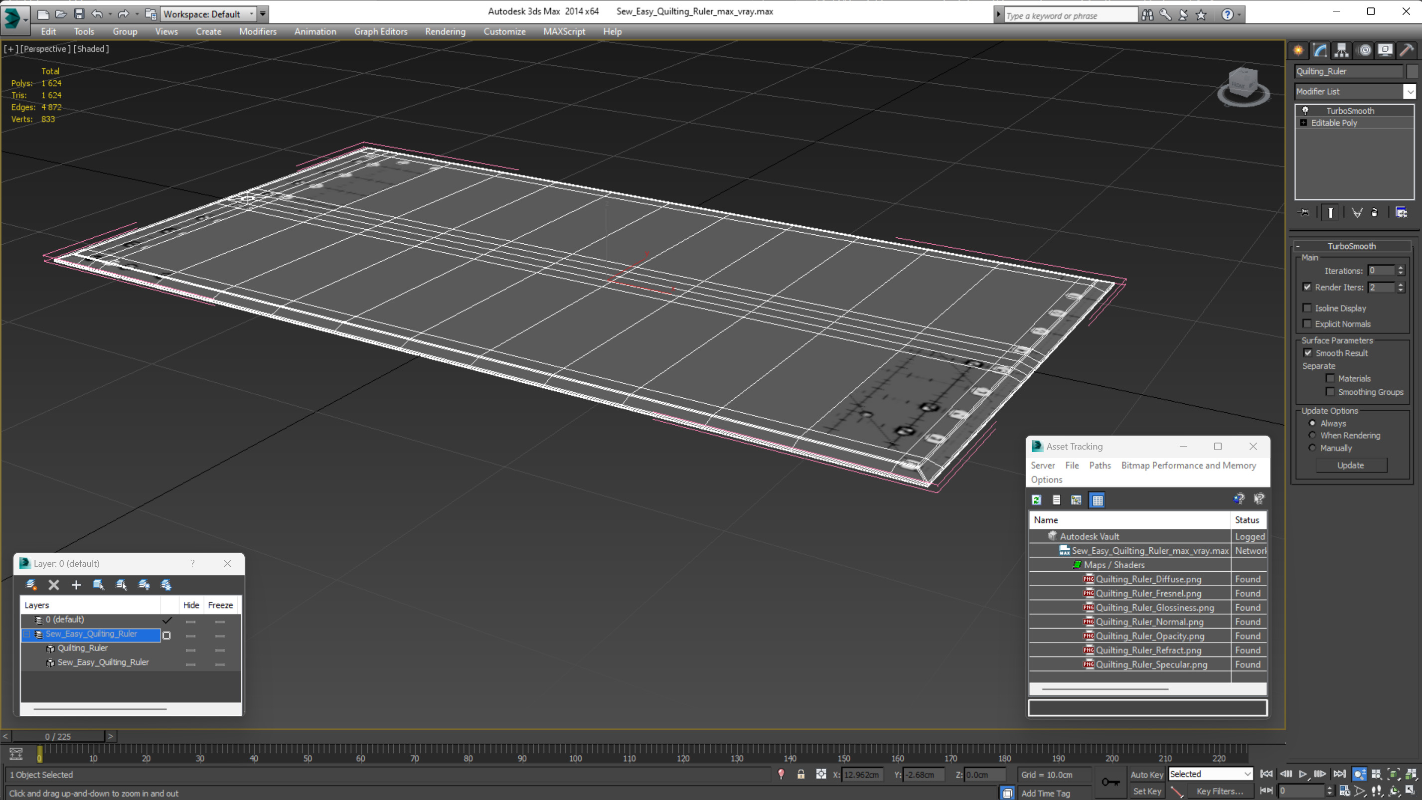This screenshot has width=1422, height=800.
Task: Click Create New Layer icon in Layer dialog
Action: [x=31, y=585]
